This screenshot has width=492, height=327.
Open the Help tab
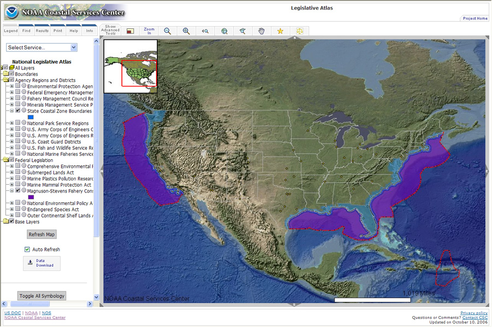[x=74, y=30]
